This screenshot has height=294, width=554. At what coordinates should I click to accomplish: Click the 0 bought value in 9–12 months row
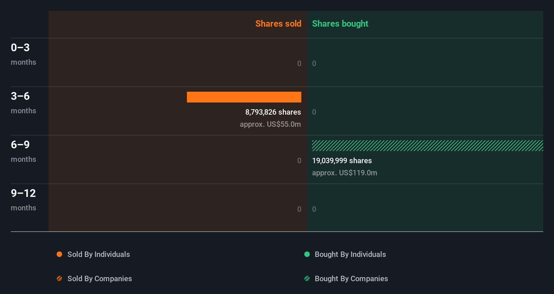click(x=314, y=209)
